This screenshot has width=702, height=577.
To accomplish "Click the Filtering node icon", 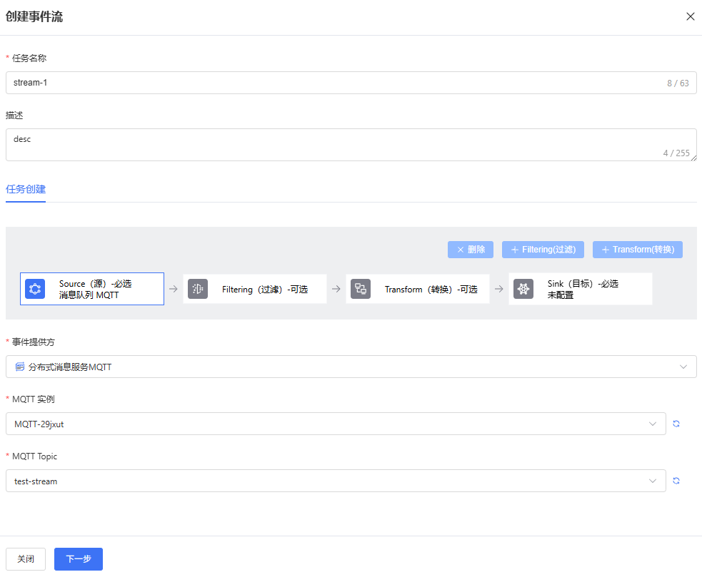I will point(197,289).
